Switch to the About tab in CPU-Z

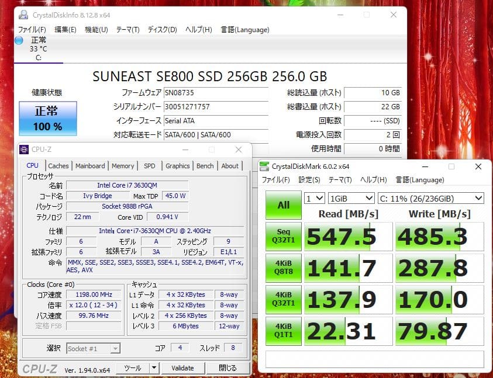coord(230,166)
